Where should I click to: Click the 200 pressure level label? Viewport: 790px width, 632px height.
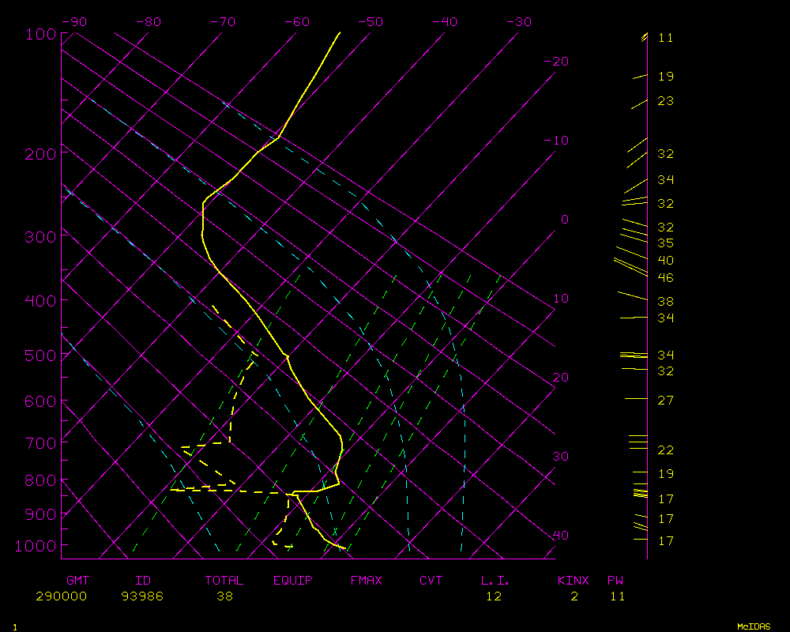tap(39, 153)
